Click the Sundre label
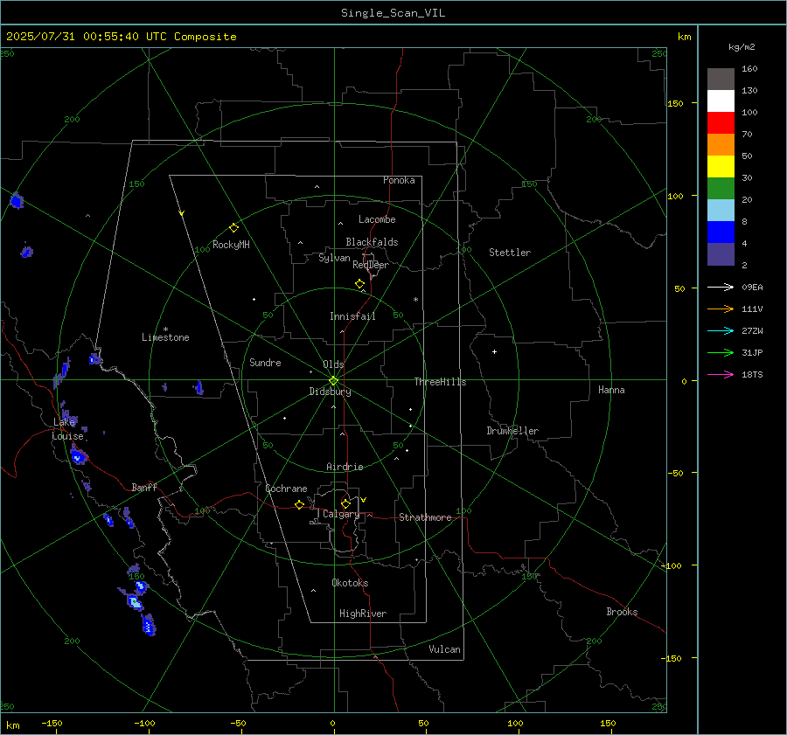The width and height of the screenshot is (787, 735). [265, 362]
